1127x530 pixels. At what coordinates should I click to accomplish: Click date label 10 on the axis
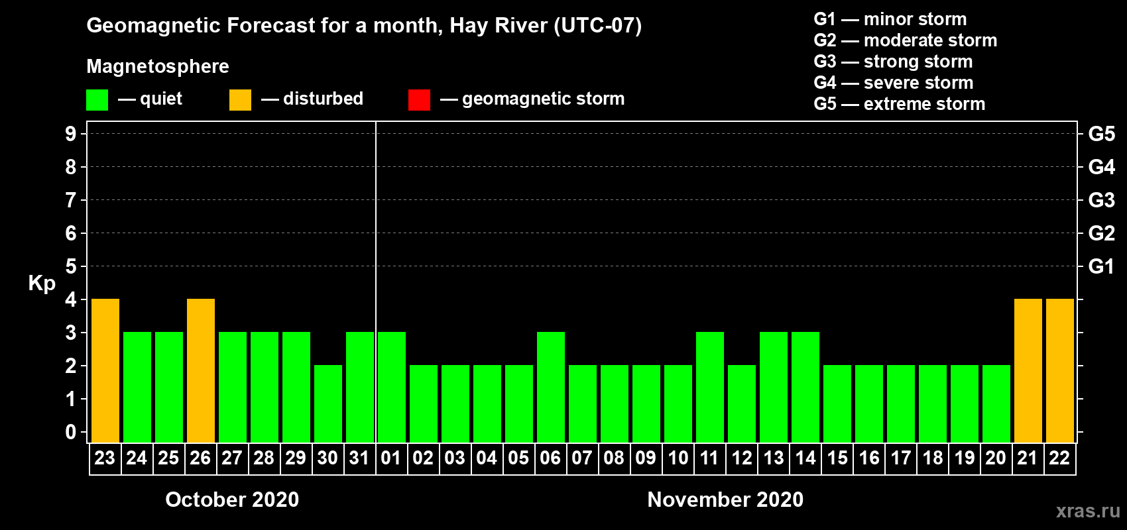click(678, 458)
